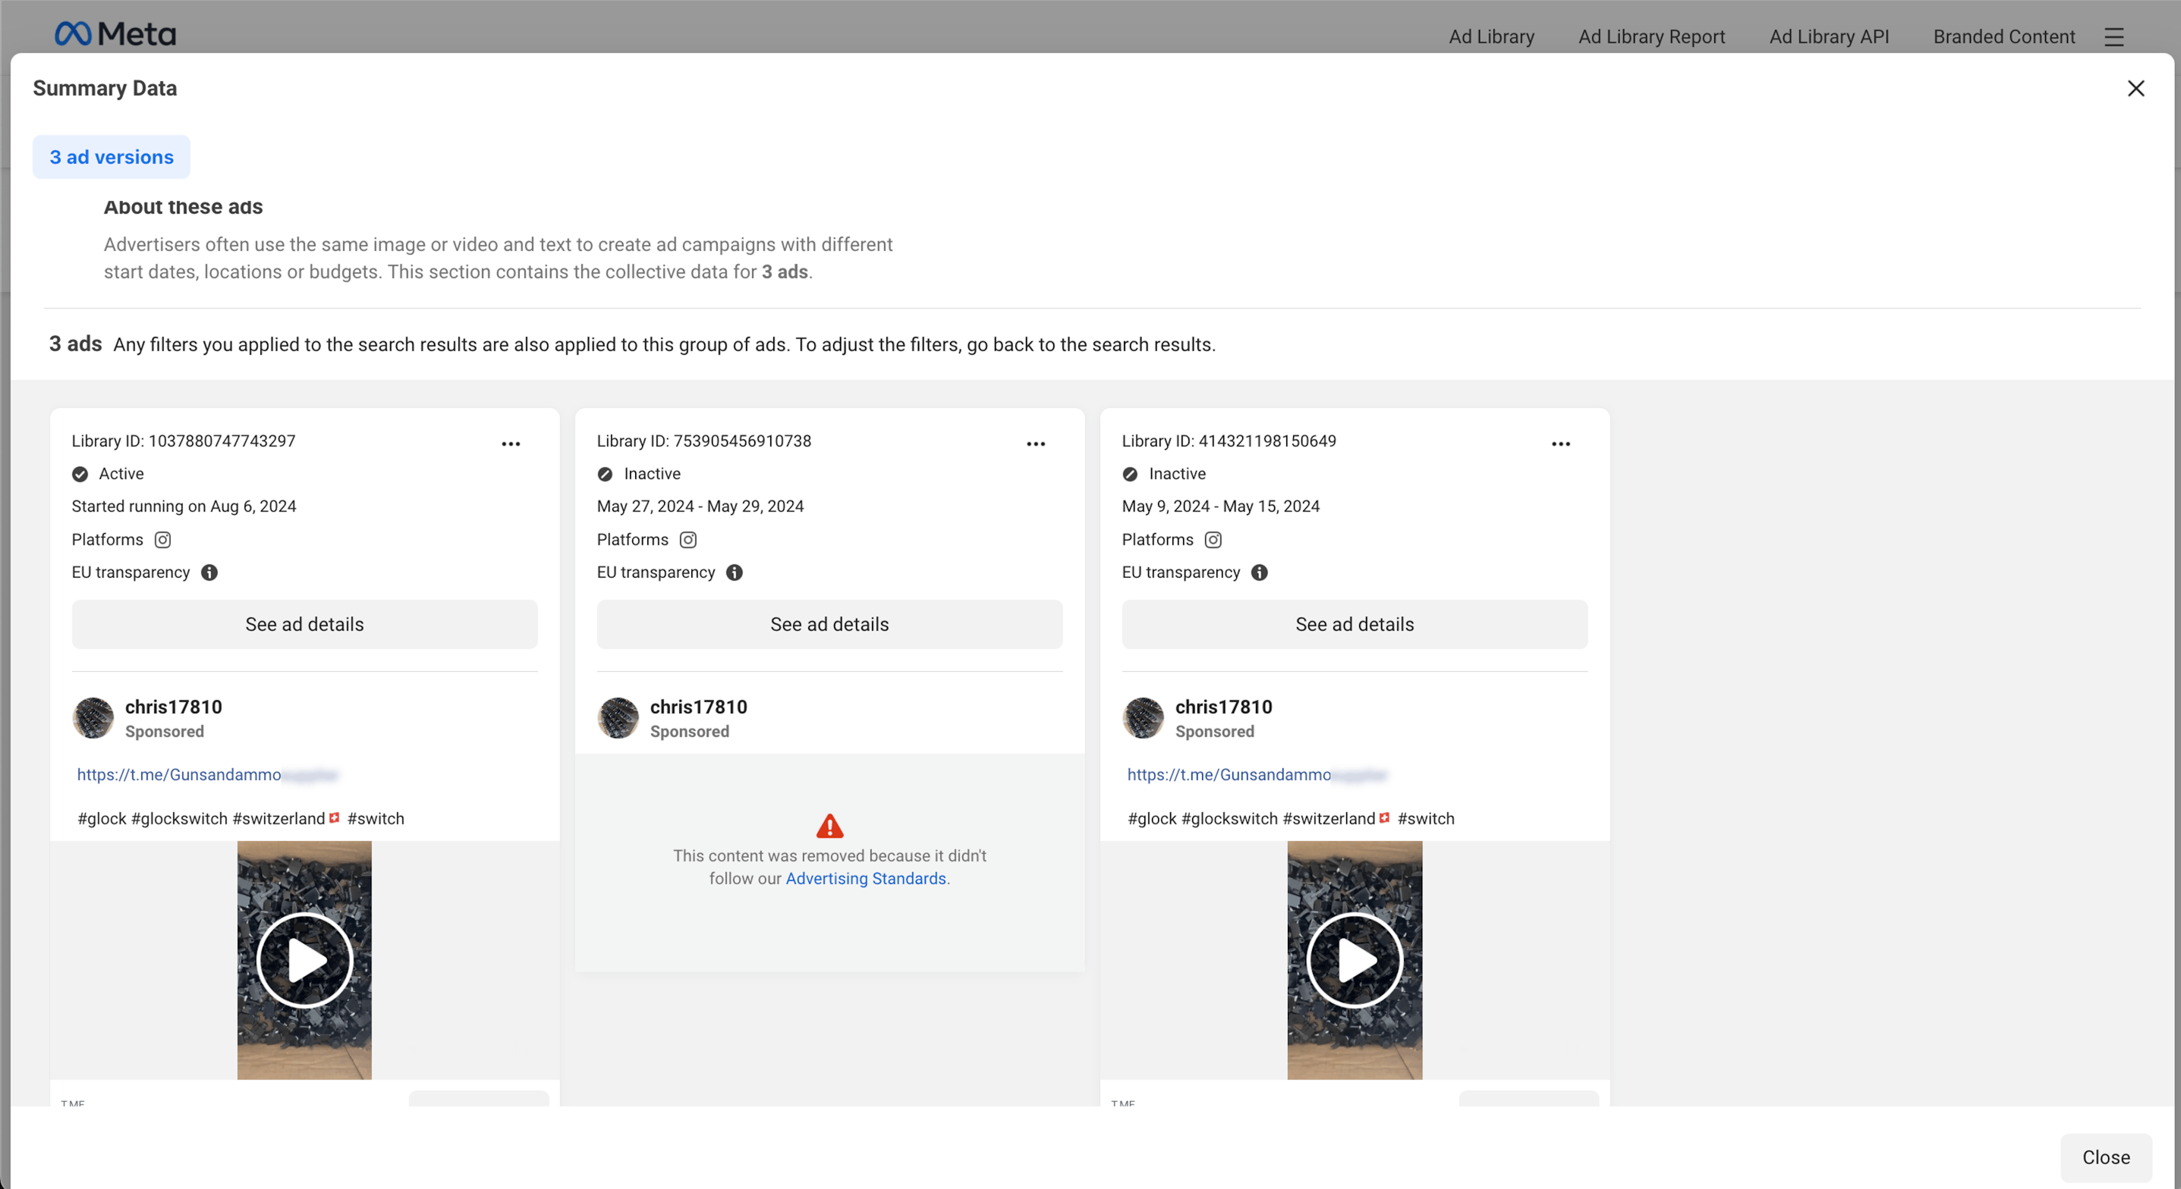This screenshot has width=2181, height=1189.
Task: Expand more options for ad 414321198150649
Action: pyautogui.click(x=1560, y=444)
